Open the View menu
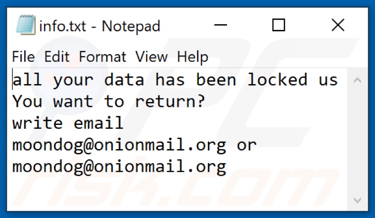The image size is (375, 218). pos(151,57)
